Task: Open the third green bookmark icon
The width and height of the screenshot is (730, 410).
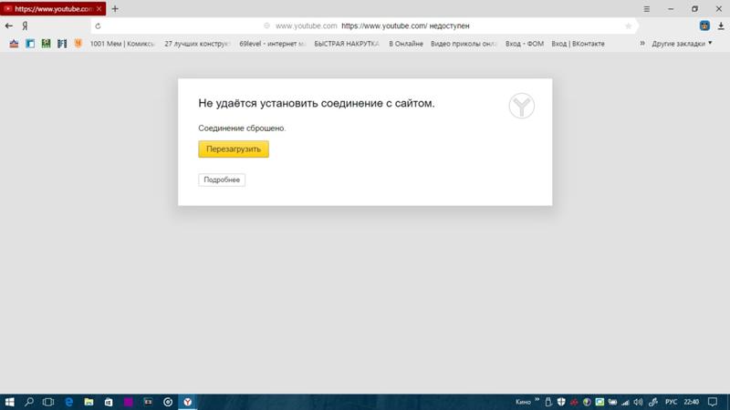Action: [x=47, y=44]
